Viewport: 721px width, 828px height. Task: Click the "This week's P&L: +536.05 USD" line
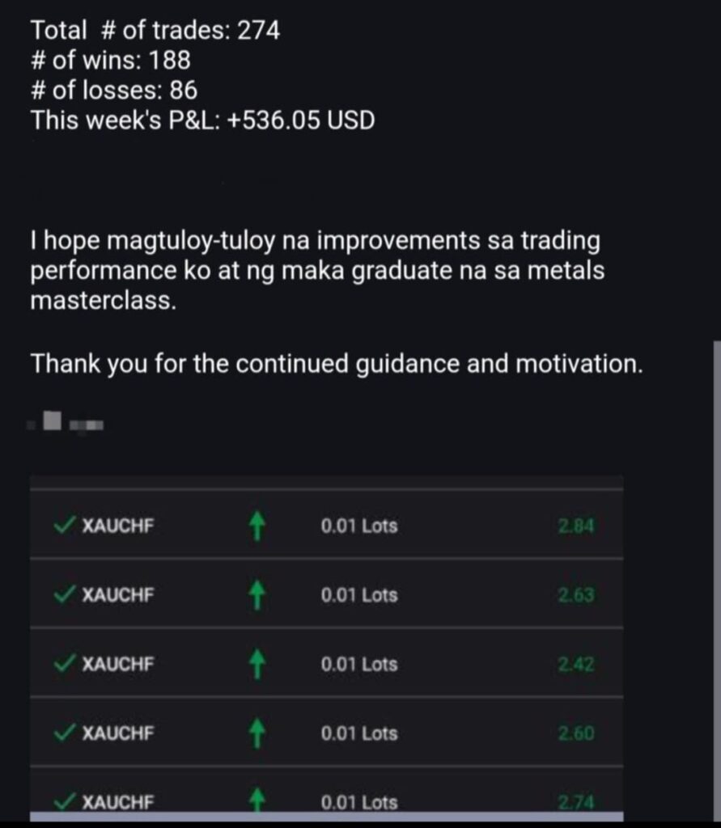(x=202, y=120)
